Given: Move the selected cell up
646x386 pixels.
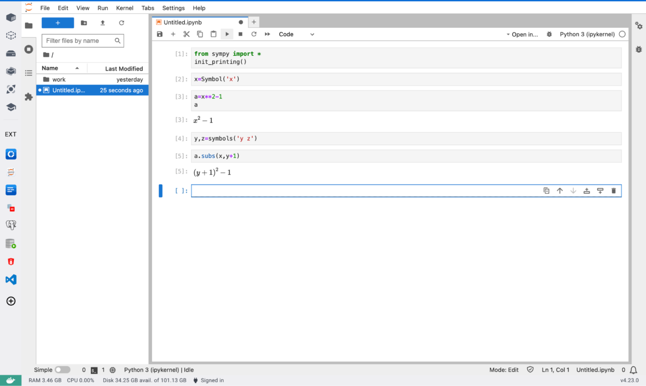Looking at the screenshot, I should tap(560, 190).
